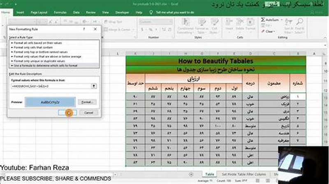This screenshot has width=329, height=184.
Task: Toggle Wrap Text in the ribbon
Action: (113, 22)
